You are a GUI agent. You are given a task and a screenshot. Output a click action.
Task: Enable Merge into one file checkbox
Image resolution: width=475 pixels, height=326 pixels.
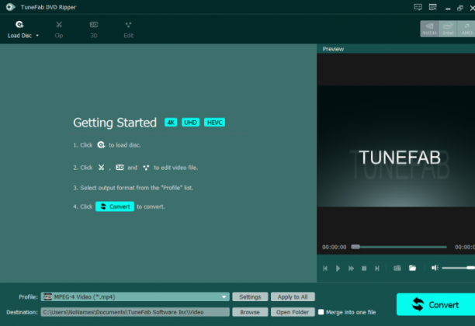point(321,312)
